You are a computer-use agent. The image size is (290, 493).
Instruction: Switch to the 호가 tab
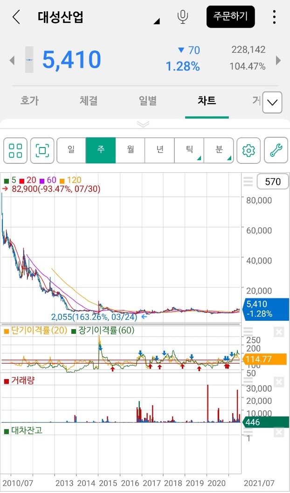click(x=29, y=101)
